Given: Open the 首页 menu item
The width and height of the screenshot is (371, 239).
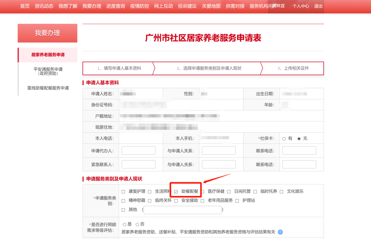Looking at the screenshot, I should (25, 6).
